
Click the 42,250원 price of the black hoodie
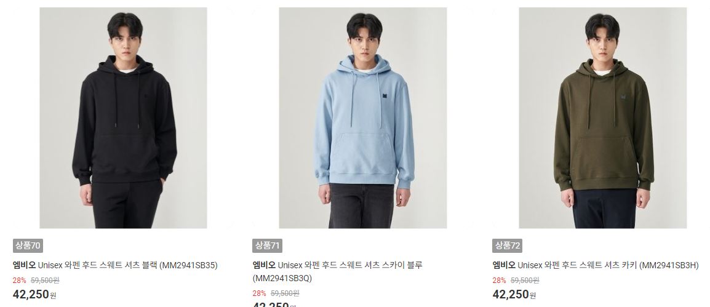[x=34, y=295]
